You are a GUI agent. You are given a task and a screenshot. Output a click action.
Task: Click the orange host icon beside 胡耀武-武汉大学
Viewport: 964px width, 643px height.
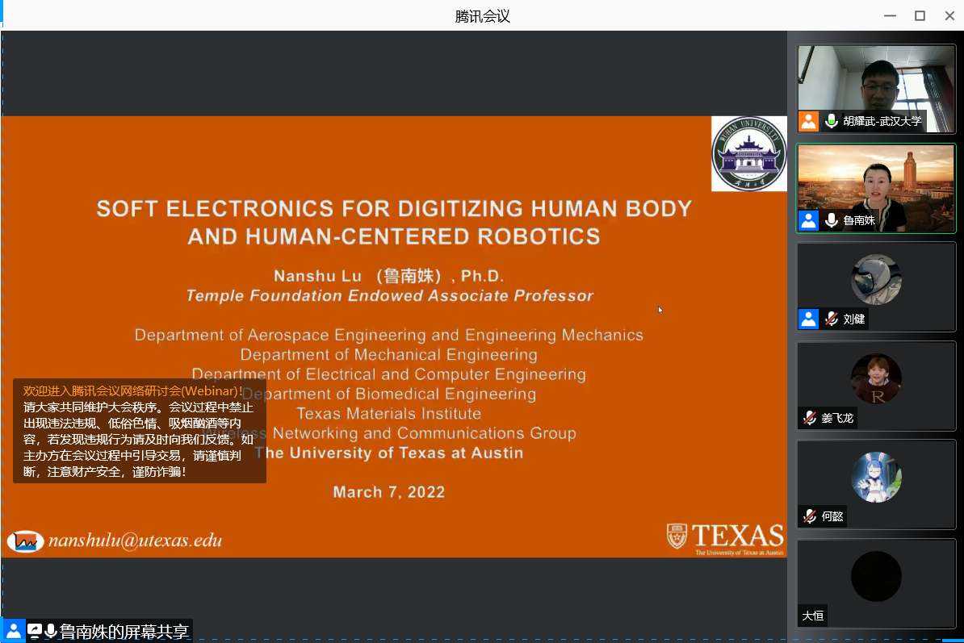(x=808, y=121)
